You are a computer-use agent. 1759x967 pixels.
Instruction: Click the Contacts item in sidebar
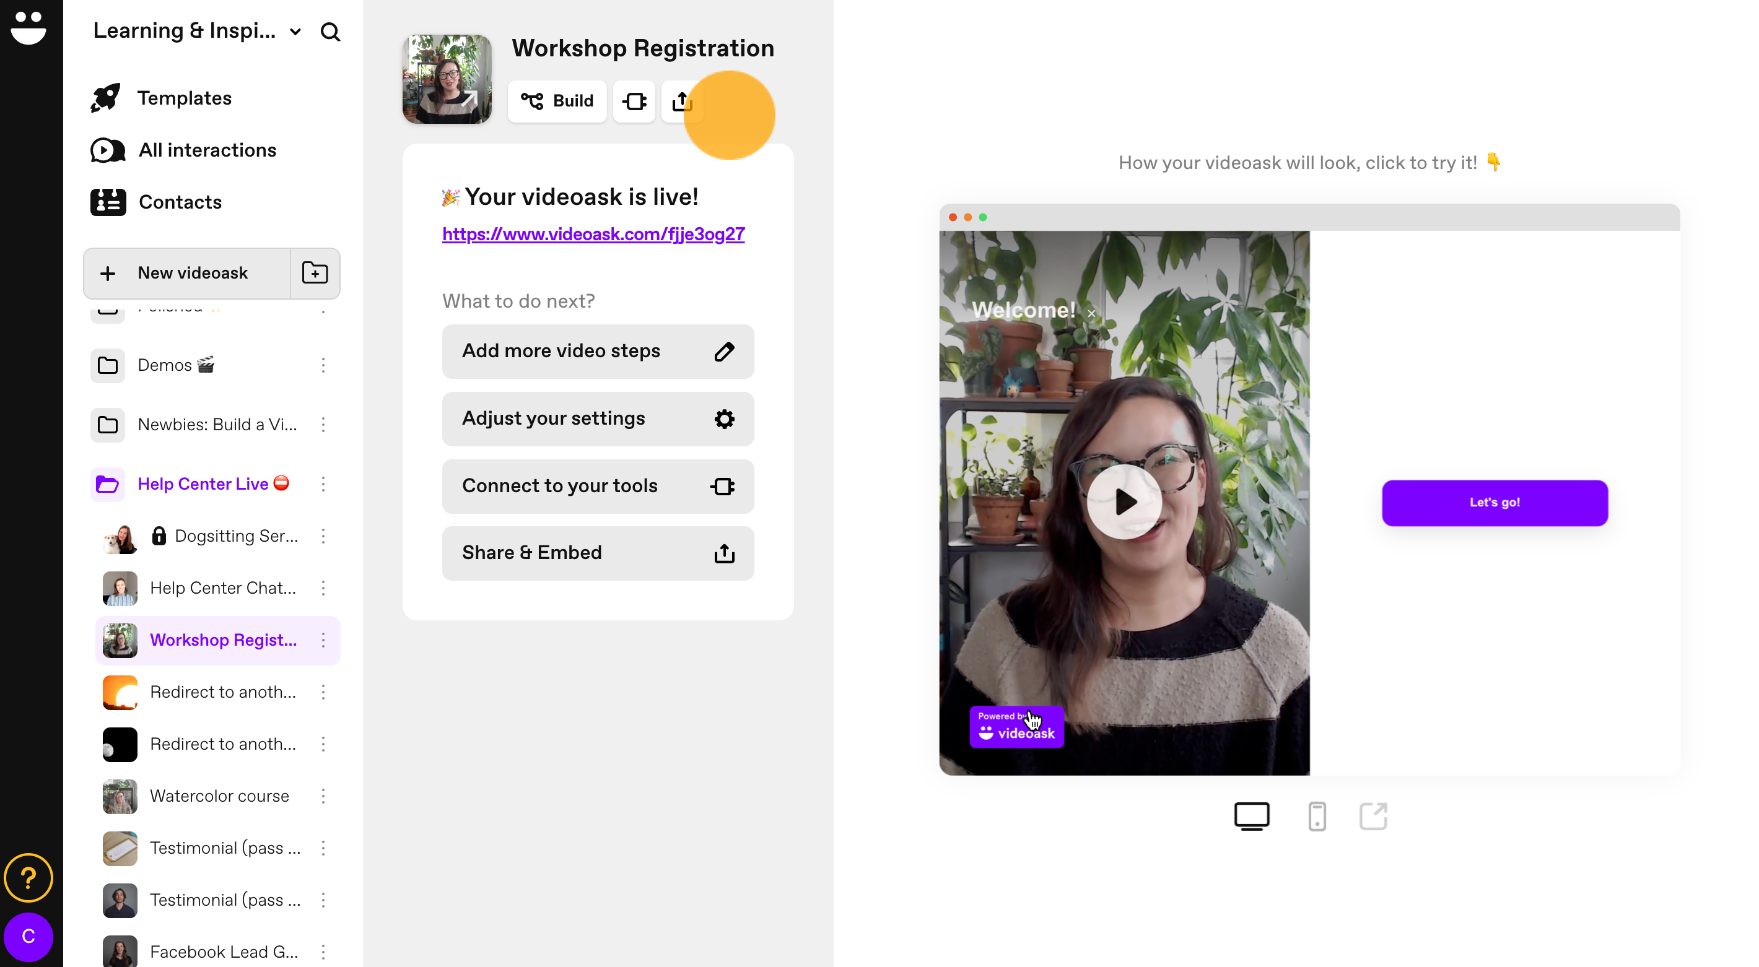[180, 201]
